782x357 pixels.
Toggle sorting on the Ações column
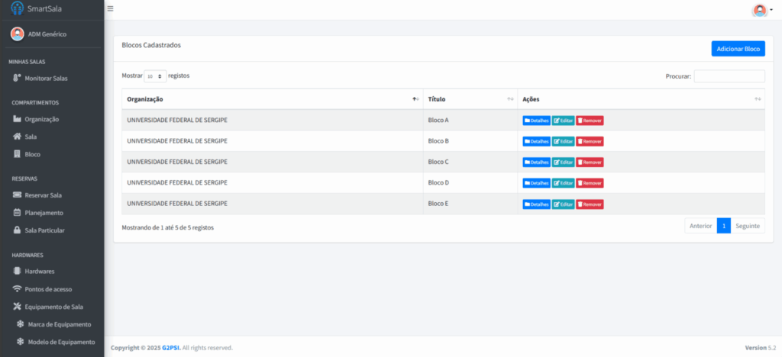pyautogui.click(x=641, y=99)
